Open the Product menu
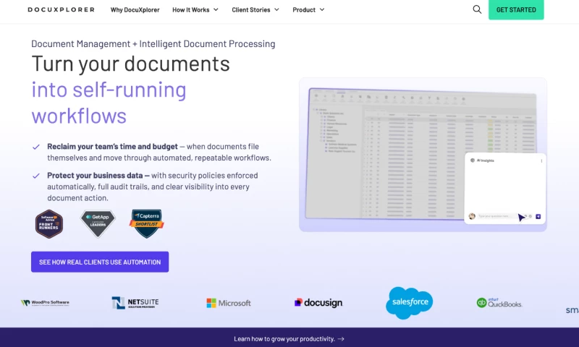The height and width of the screenshot is (347, 579). pyautogui.click(x=308, y=10)
